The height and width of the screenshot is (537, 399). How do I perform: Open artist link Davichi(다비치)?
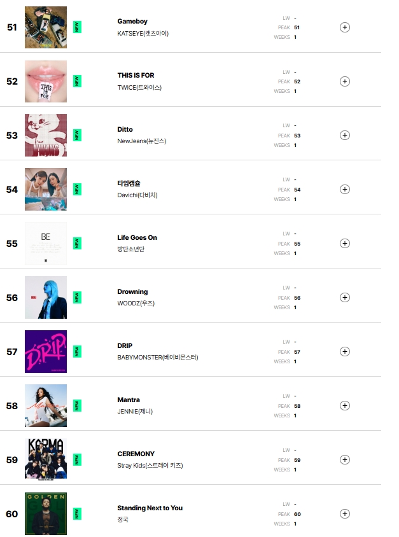137,195
